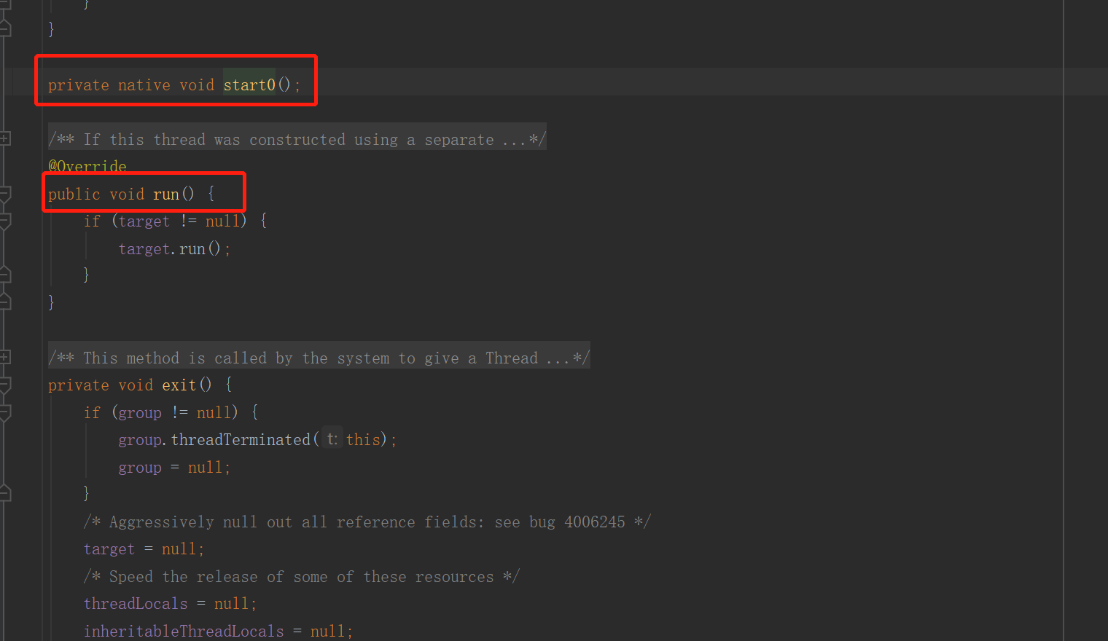Screen dimensions: 1108x641
Task: Click the fold-end marker closing the target null check
Action: (4, 275)
